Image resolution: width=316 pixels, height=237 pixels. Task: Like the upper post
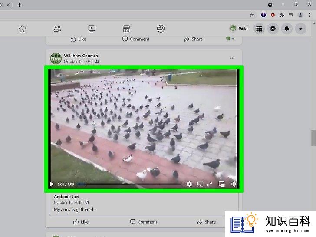(x=78, y=39)
